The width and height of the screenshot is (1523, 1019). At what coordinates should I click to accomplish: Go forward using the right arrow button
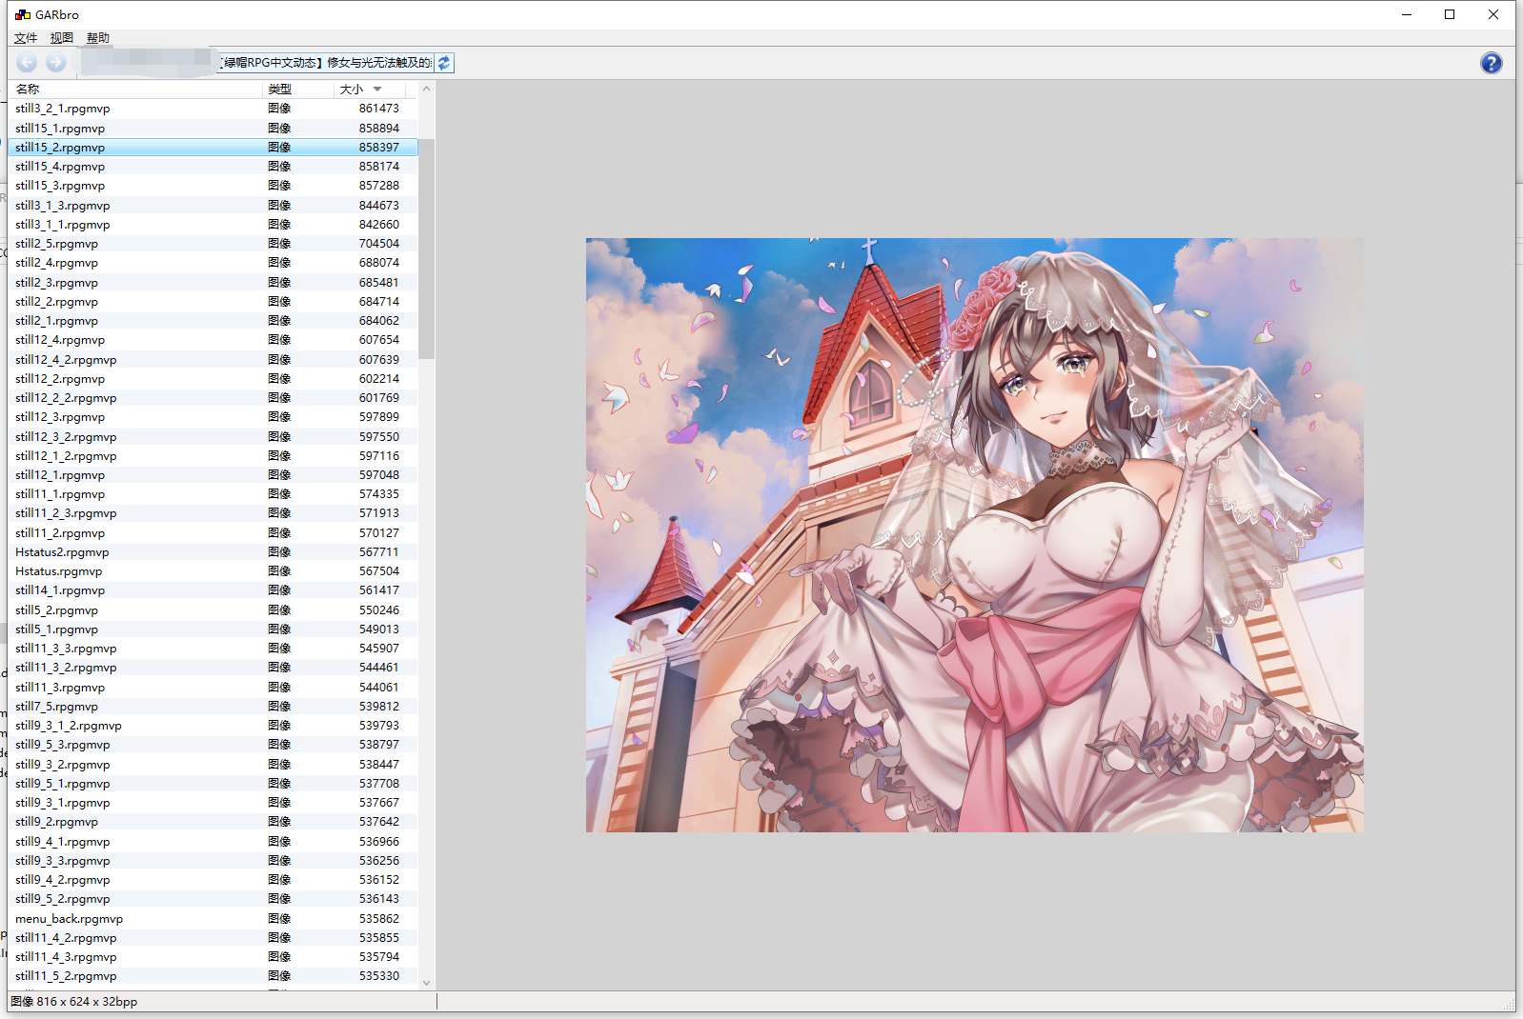tap(56, 63)
